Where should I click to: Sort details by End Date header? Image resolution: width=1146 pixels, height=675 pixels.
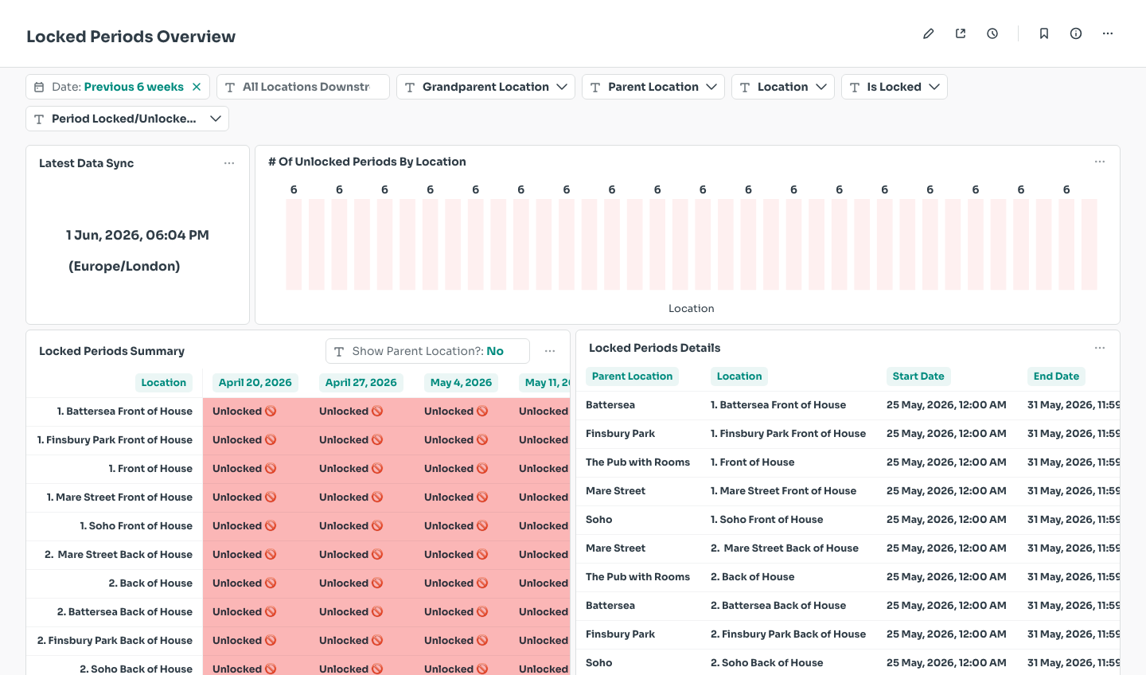(1056, 377)
